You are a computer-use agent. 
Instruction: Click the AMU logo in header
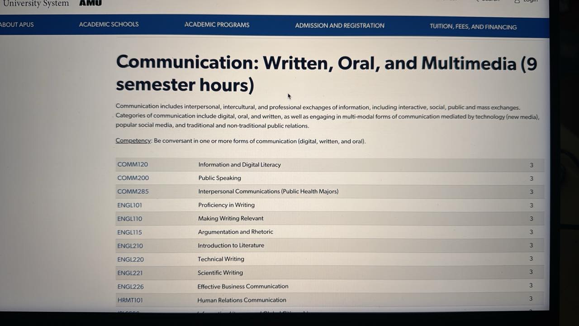(x=90, y=3)
